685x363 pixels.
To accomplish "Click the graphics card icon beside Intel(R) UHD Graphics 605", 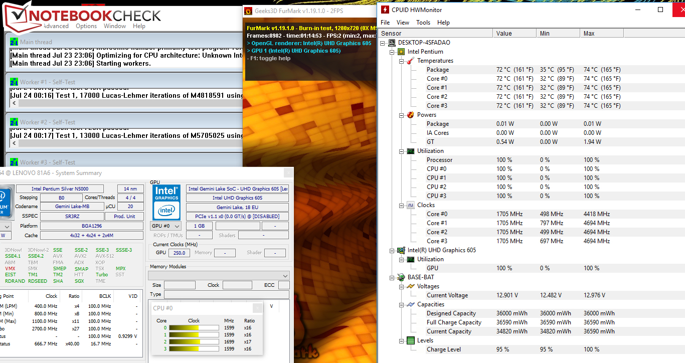I will [401, 250].
